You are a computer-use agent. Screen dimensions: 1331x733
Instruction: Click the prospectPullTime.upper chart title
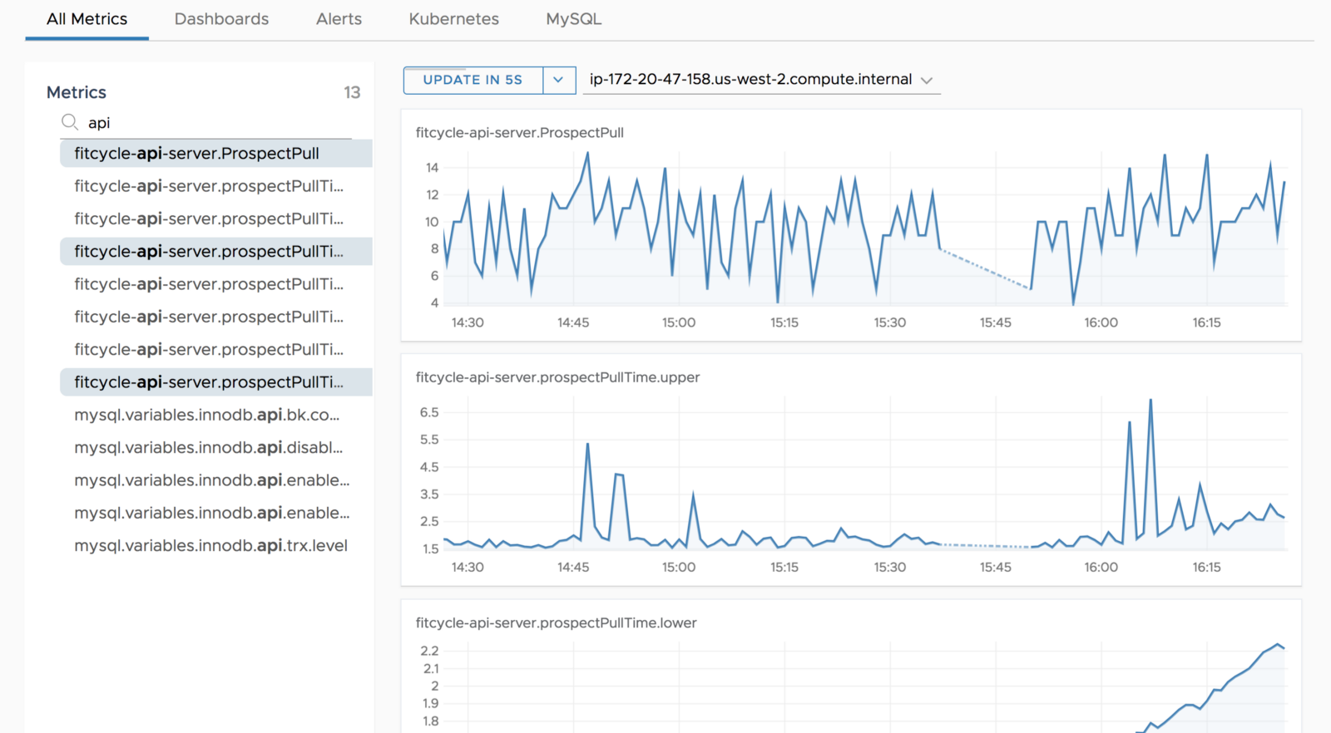[x=557, y=377]
